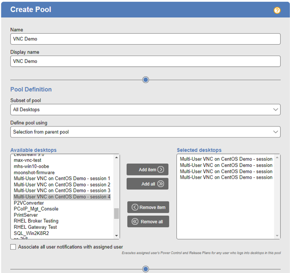Image resolution: width=290 pixels, height=273 pixels.
Task: Click the Remove item button
Action: [148, 207]
